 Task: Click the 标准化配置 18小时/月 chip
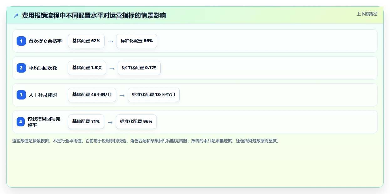click(154, 95)
